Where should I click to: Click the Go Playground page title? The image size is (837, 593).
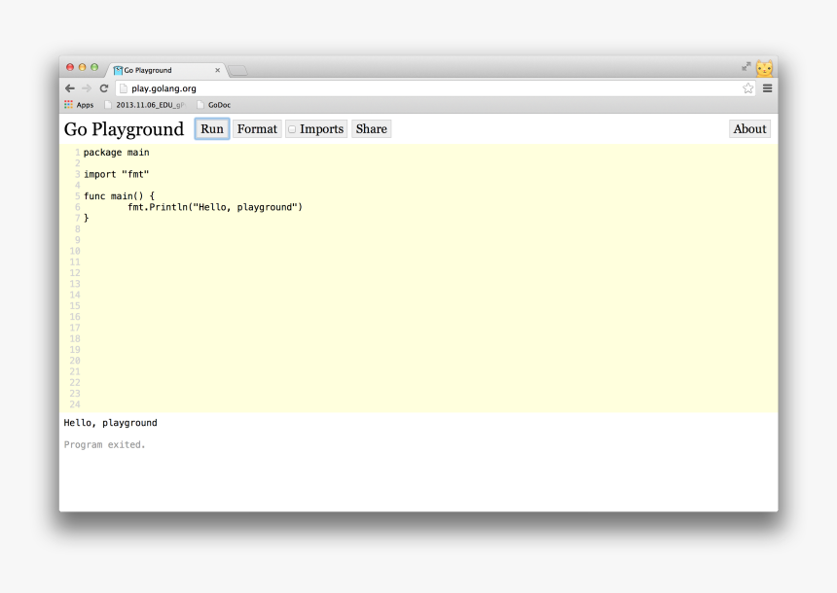(x=124, y=129)
